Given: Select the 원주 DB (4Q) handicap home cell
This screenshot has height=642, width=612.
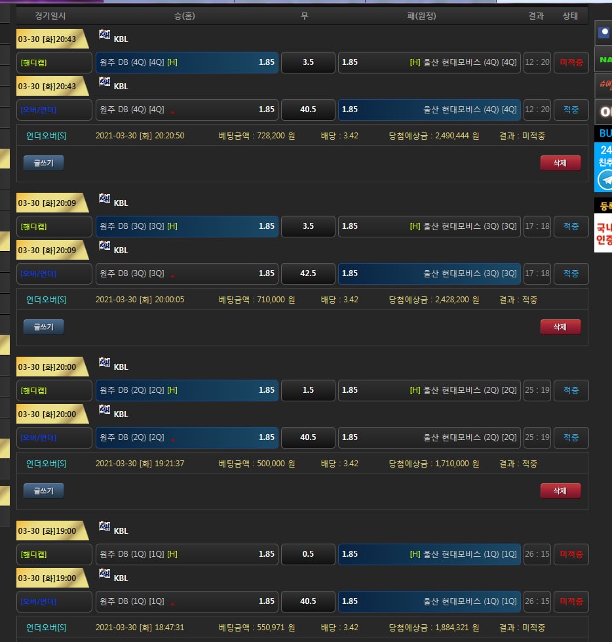Looking at the screenshot, I should (x=187, y=62).
